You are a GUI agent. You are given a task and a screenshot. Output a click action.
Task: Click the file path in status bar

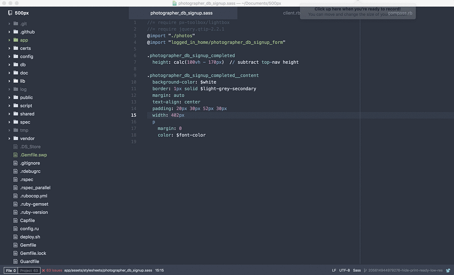[x=108, y=271]
